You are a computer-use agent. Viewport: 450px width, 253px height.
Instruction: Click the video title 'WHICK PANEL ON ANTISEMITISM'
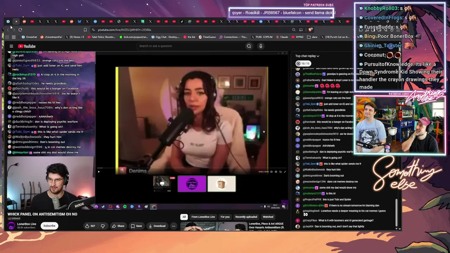click(43, 214)
